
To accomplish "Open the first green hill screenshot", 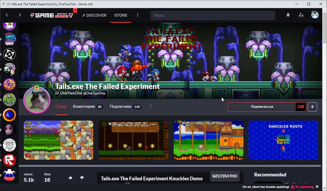I will click(58, 140).
